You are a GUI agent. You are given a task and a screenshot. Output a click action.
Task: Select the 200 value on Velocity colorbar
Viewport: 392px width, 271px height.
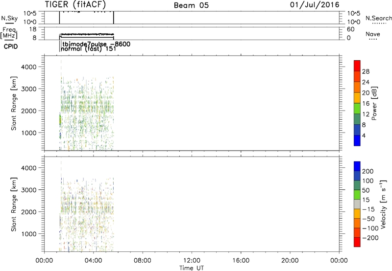click(368, 171)
